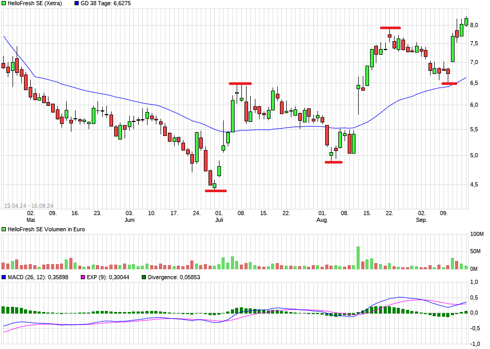Select the green Volumen in Euro legend icon
The image size is (490, 349).
click(5, 229)
